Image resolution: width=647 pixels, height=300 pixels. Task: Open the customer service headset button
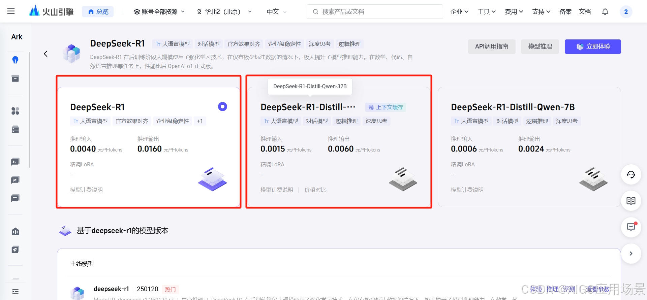[631, 174]
